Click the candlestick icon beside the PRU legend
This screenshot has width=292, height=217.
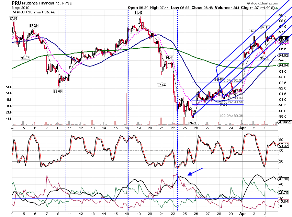[x=14, y=12]
